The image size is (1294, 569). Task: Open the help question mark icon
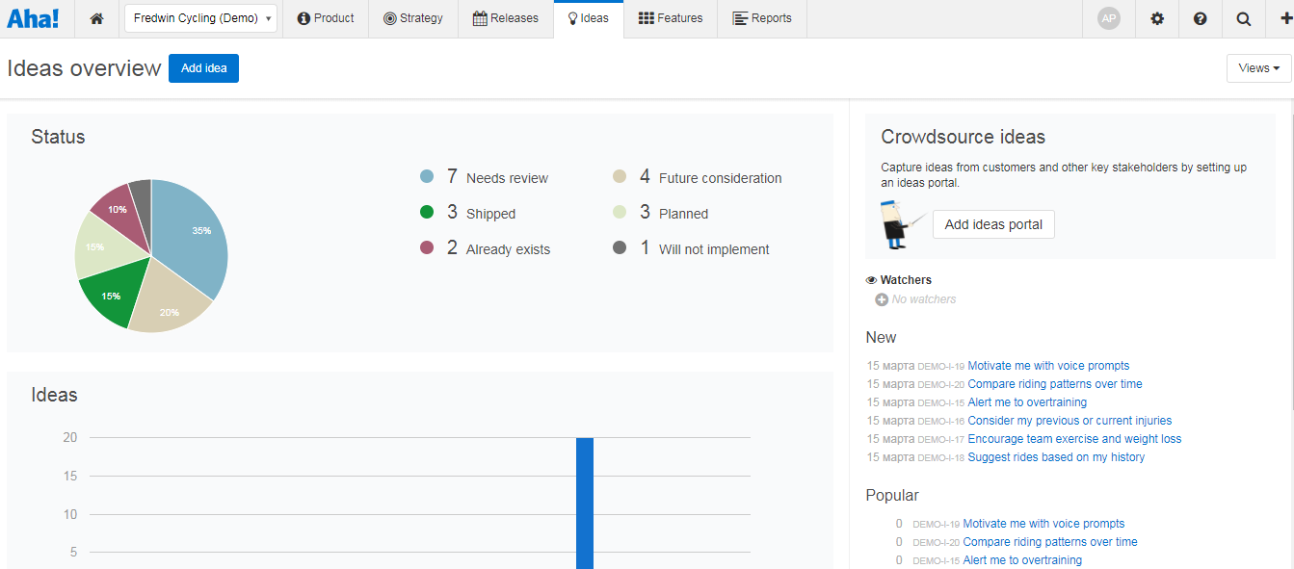tap(1200, 18)
